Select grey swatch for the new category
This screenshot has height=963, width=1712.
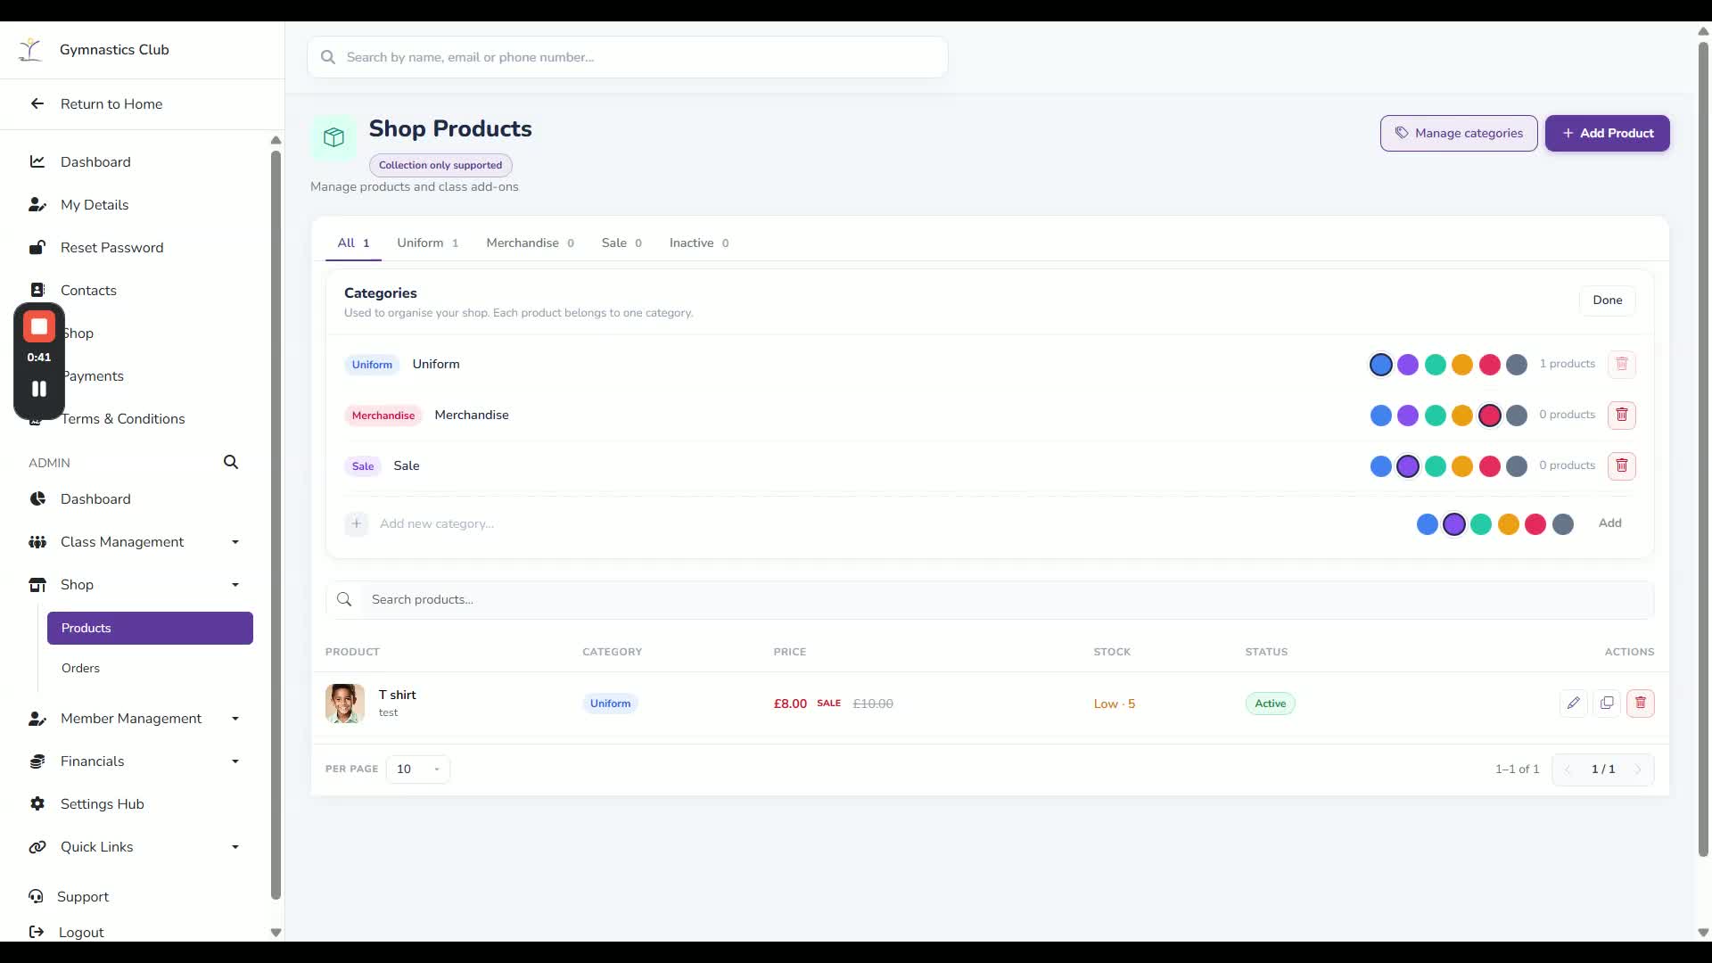[1562, 524]
